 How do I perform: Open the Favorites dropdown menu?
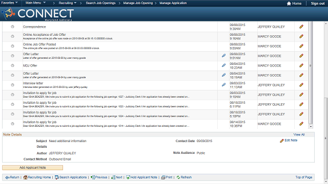click(9, 3)
